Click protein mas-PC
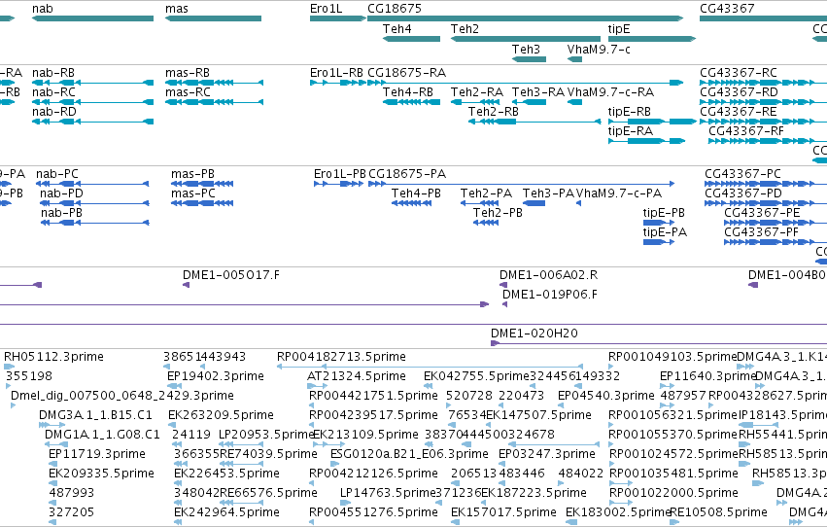 (202, 203)
